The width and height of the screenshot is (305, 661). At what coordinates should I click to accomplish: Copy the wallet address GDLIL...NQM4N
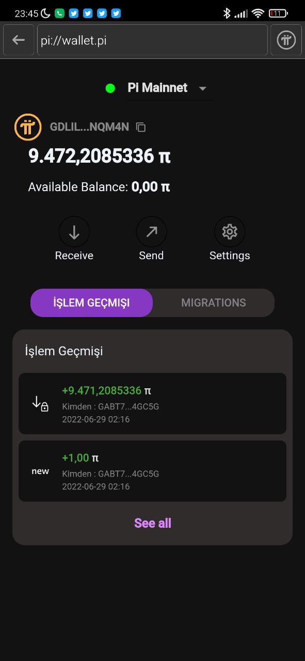tap(141, 127)
